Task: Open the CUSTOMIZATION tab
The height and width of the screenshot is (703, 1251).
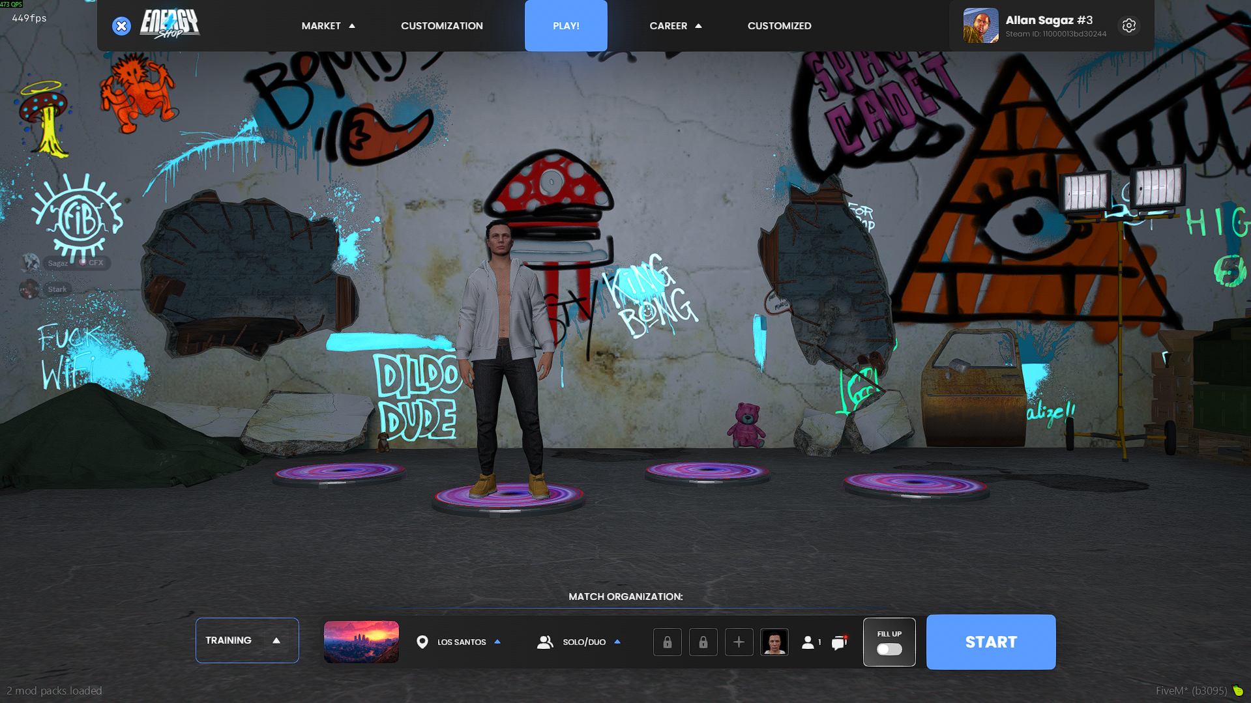Action: 442,26
